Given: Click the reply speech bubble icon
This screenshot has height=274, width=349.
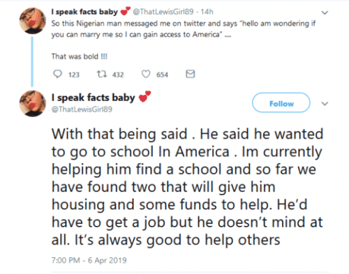Looking at the screenshot, I should (x=57, y=74).
